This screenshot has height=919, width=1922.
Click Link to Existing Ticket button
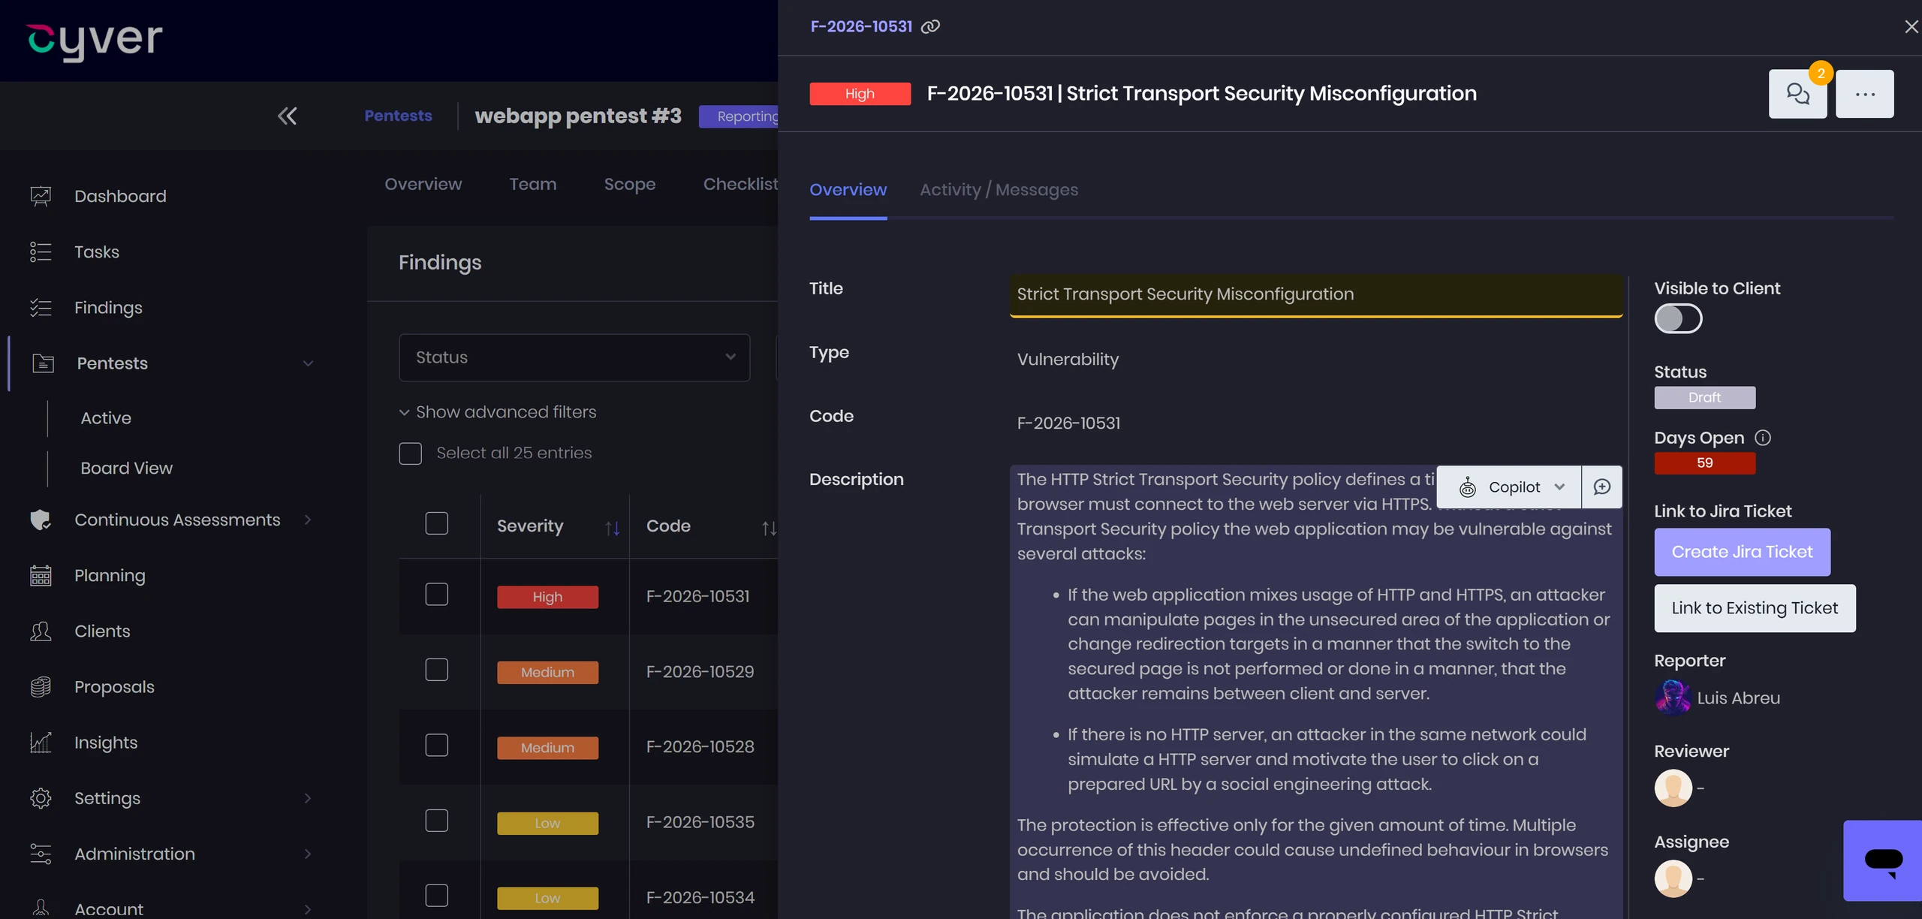coord(1755,608)
